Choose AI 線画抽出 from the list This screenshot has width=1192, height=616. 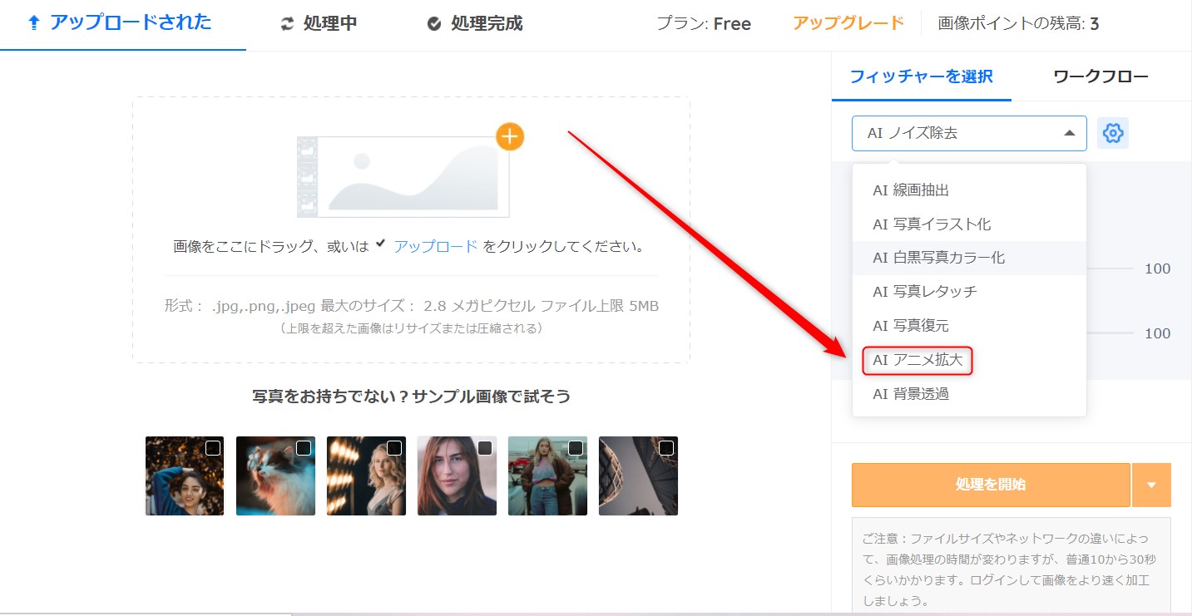(969, 190)
